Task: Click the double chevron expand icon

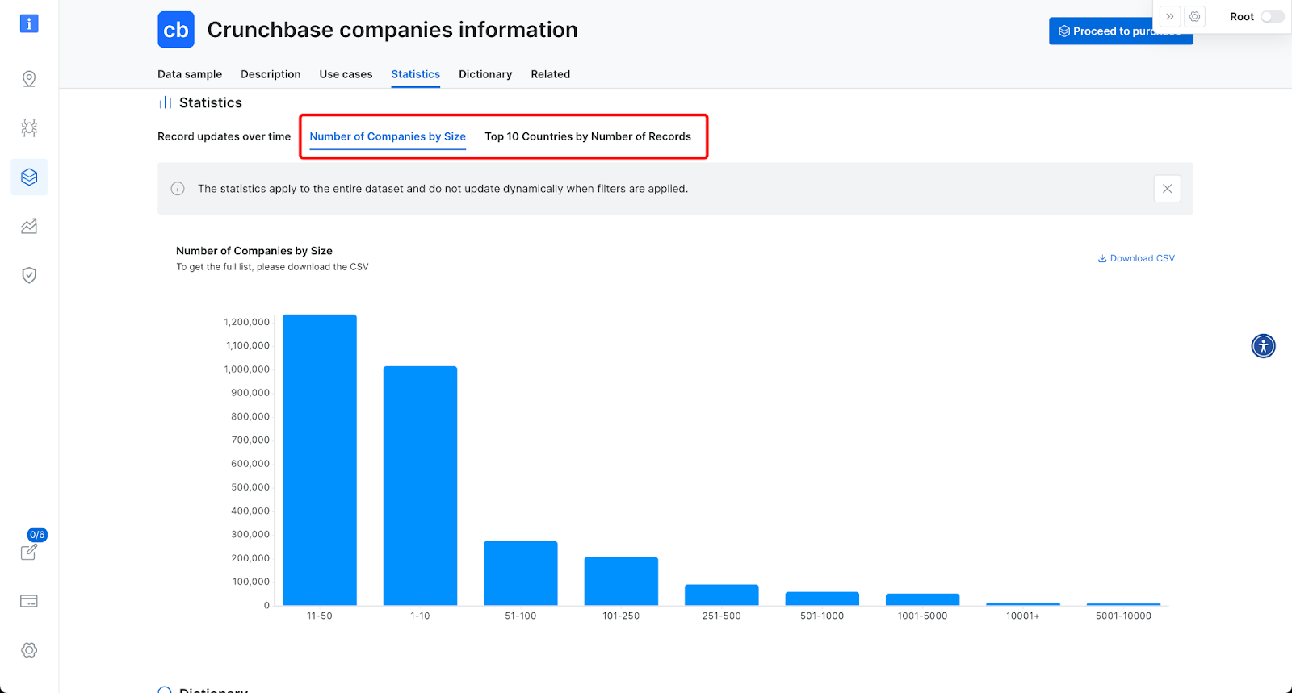Action: pos(1169,16)
